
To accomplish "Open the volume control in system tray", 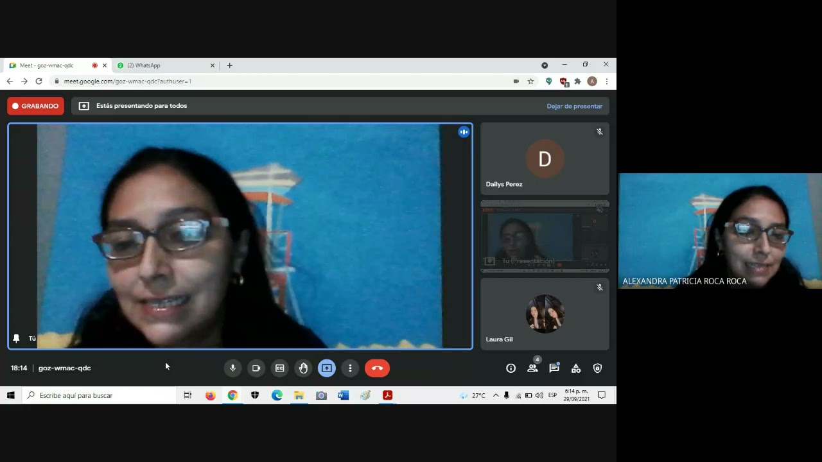I will [x=539, y=395].
